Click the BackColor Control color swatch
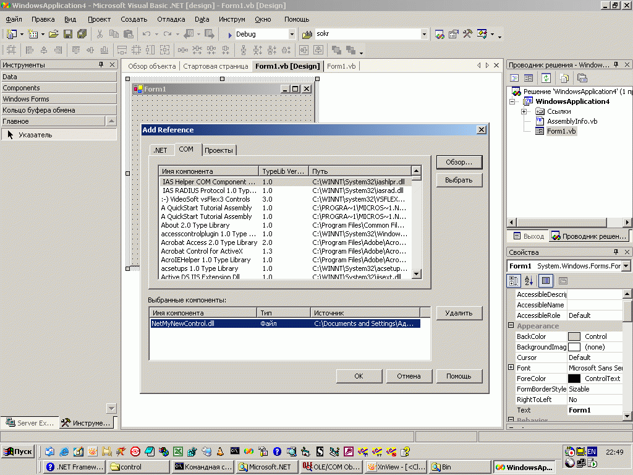Viewport: 633px width, 475px height. 574,336
